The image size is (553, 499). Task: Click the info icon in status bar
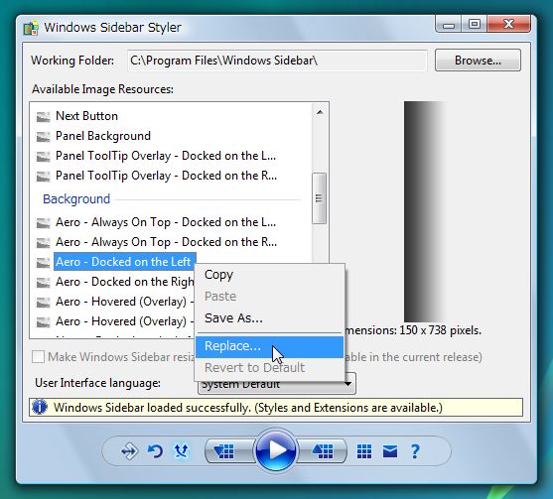coord(40,407)
